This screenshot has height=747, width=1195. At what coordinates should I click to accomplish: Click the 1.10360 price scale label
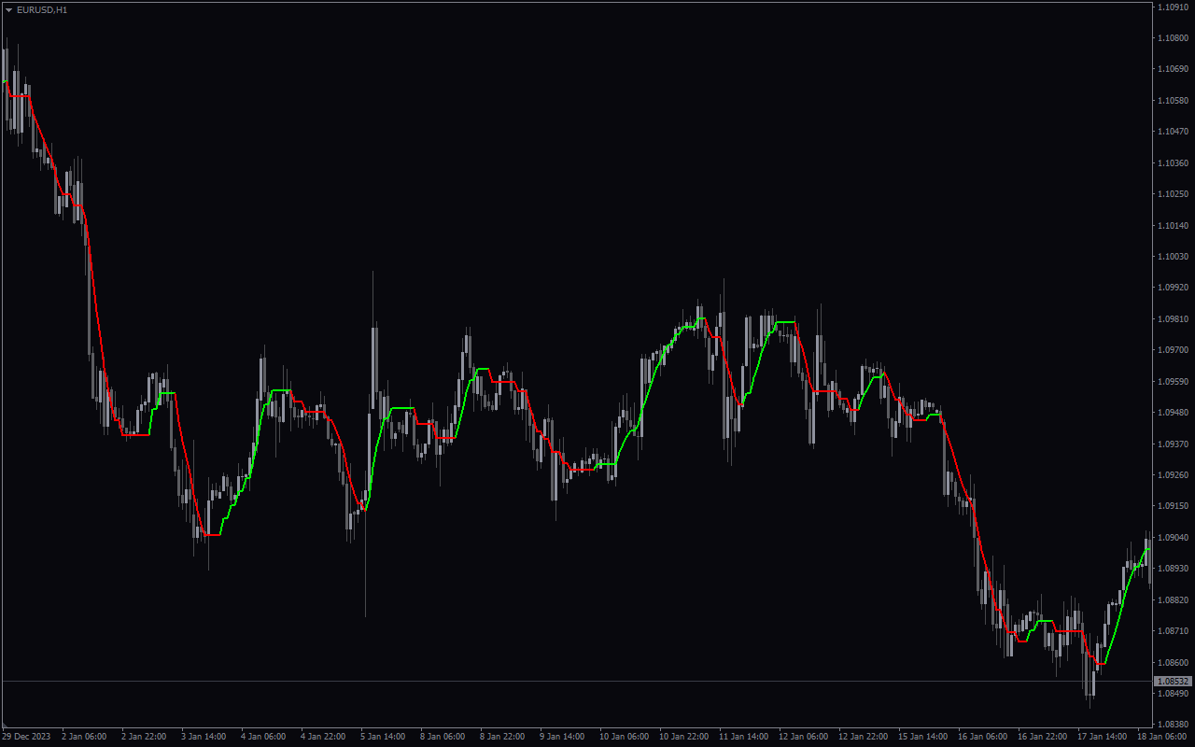pyautogui.click(x=1173, y=163)
